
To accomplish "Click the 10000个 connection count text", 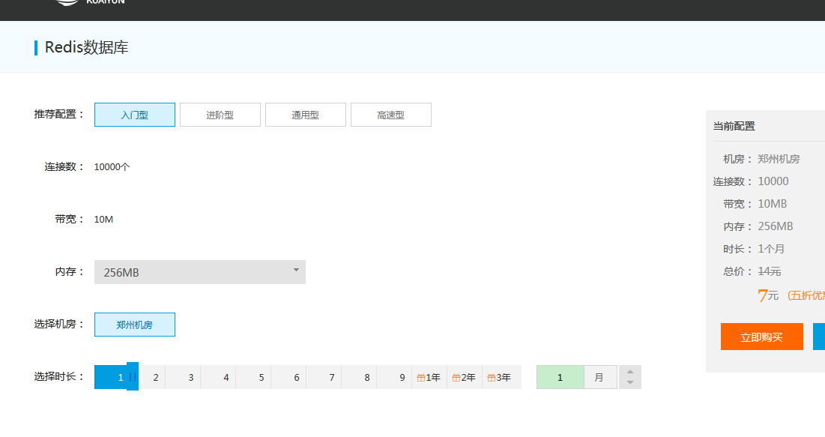I will click(x=112, y=167).
